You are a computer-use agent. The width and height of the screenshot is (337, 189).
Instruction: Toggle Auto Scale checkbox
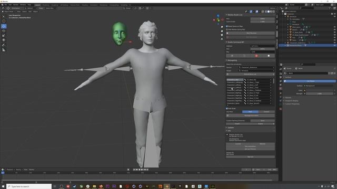pyautogui.click(x=227, y=109)
